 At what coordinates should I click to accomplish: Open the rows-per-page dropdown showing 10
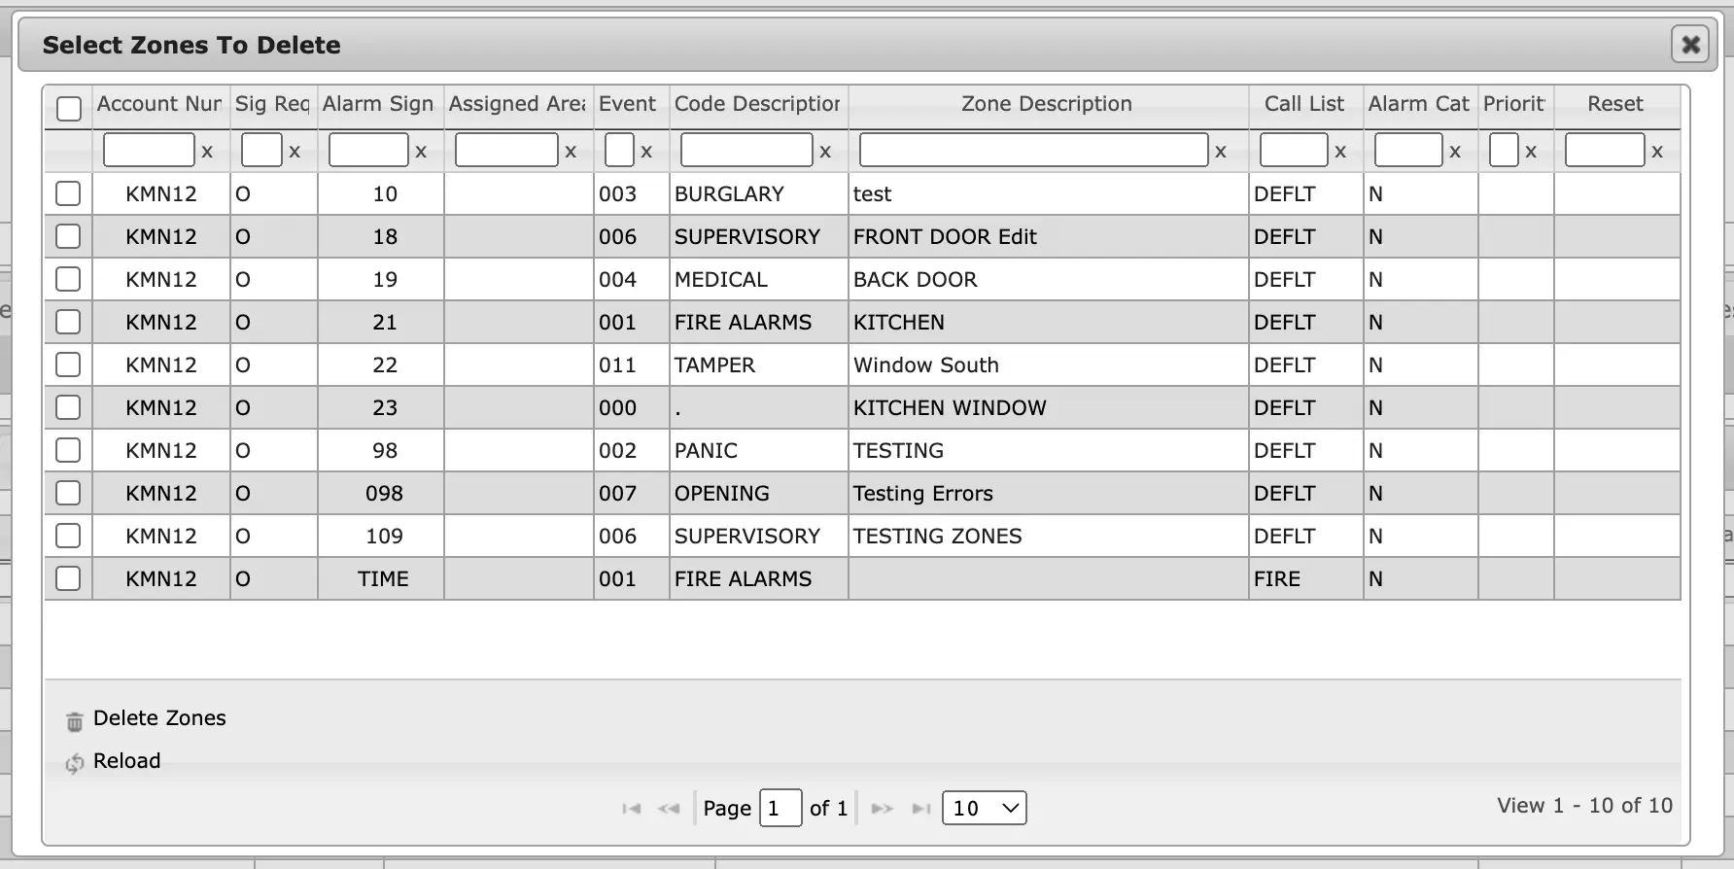click(985, 808)
